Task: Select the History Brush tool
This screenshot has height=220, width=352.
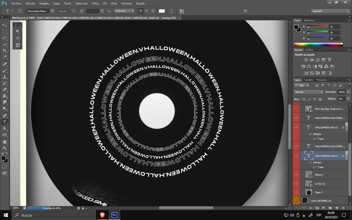Action: tap(5, 83)
